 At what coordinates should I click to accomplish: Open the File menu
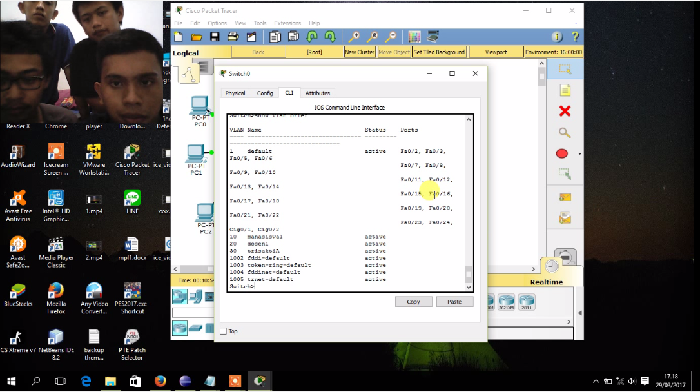[179, 23]
